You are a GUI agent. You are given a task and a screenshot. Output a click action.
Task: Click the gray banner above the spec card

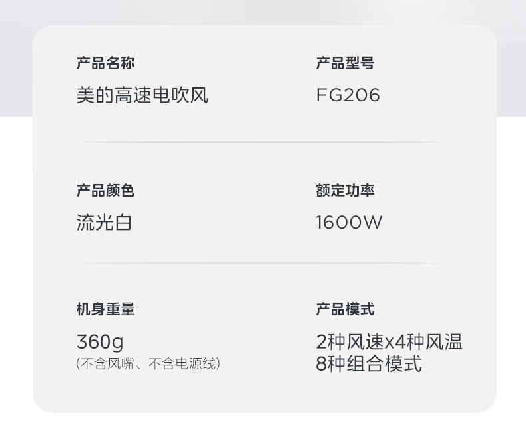click(x=263, y=12)
